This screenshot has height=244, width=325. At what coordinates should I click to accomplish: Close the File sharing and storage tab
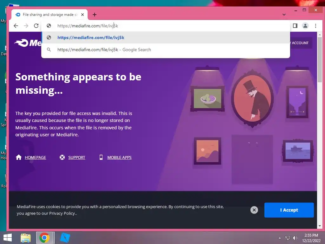tap(83, 15)
